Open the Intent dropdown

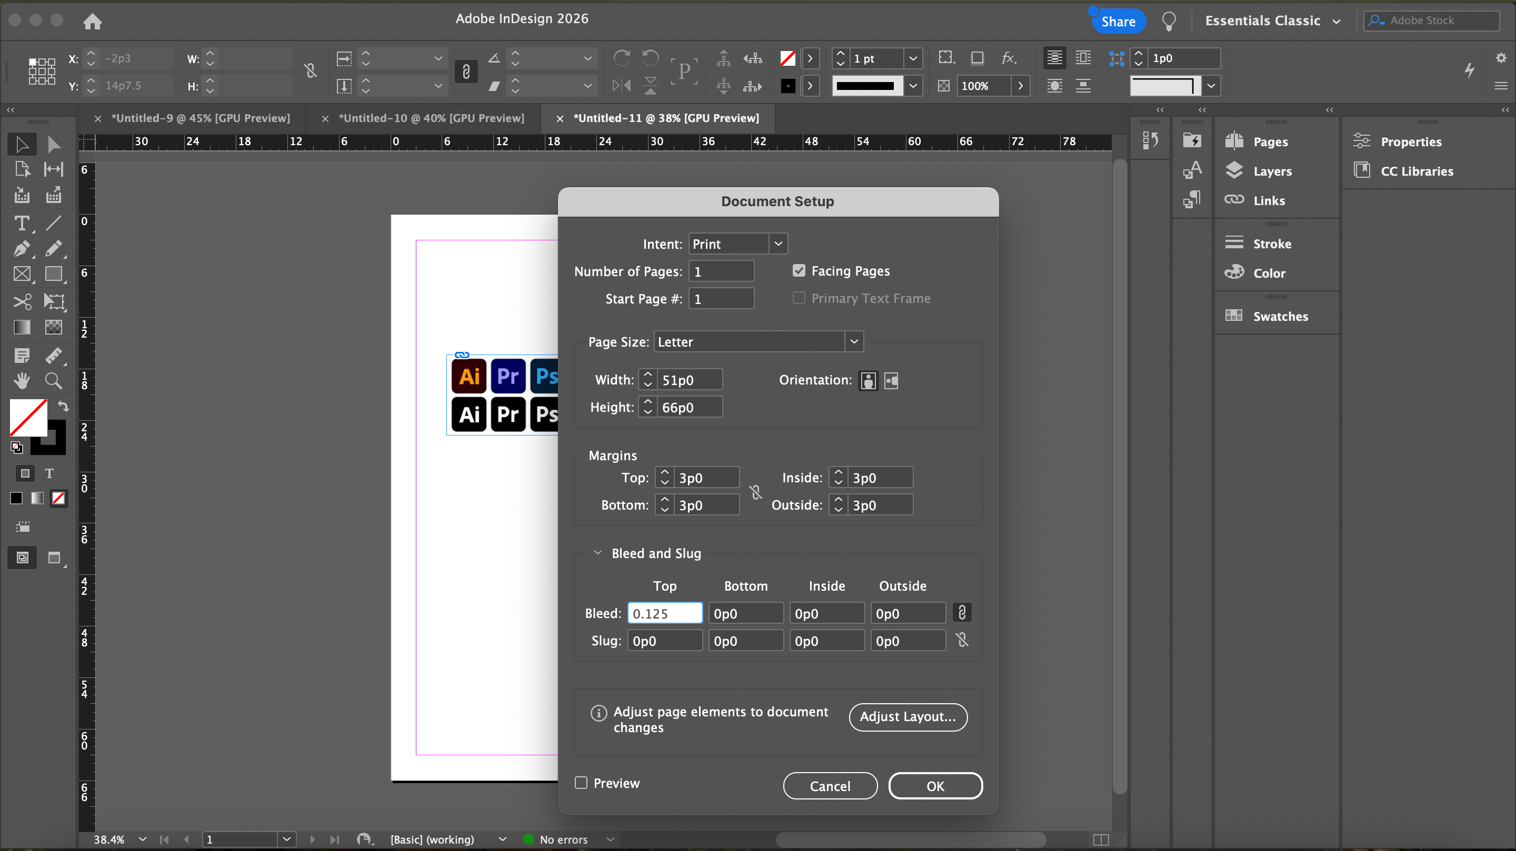click(737, 244)
